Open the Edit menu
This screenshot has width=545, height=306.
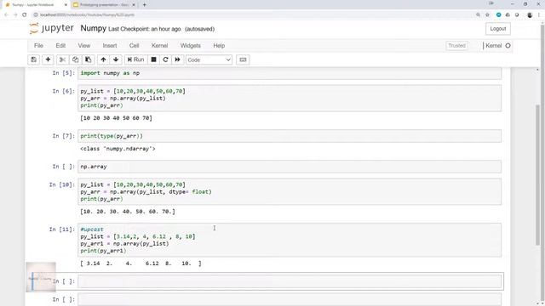(x=60, y=45)
